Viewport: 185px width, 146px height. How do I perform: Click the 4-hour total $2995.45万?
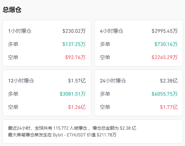pyautogui.click(x=165, y=31)
